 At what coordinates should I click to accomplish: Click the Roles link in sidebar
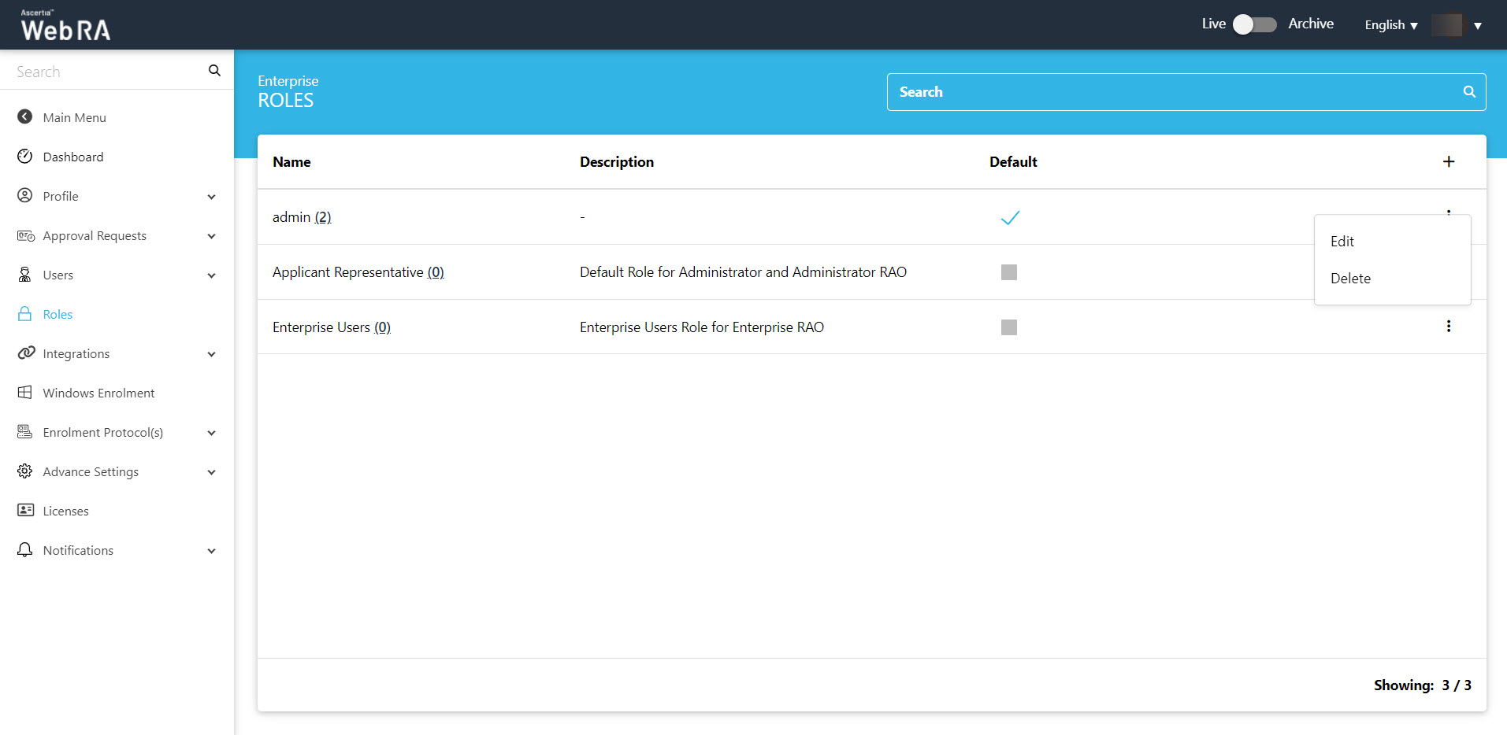point(58,314)
